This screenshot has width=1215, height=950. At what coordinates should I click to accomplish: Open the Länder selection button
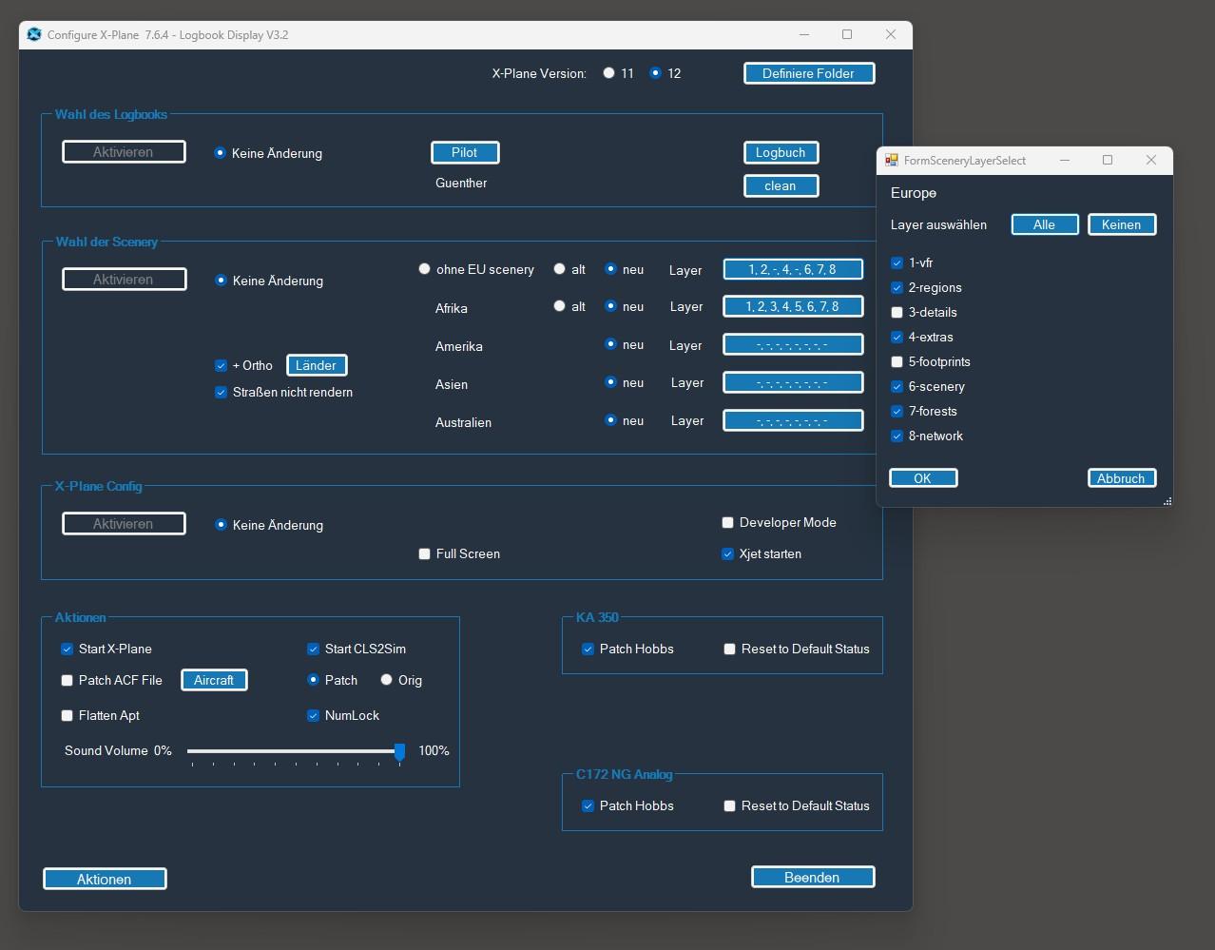(x=316, y=366)
